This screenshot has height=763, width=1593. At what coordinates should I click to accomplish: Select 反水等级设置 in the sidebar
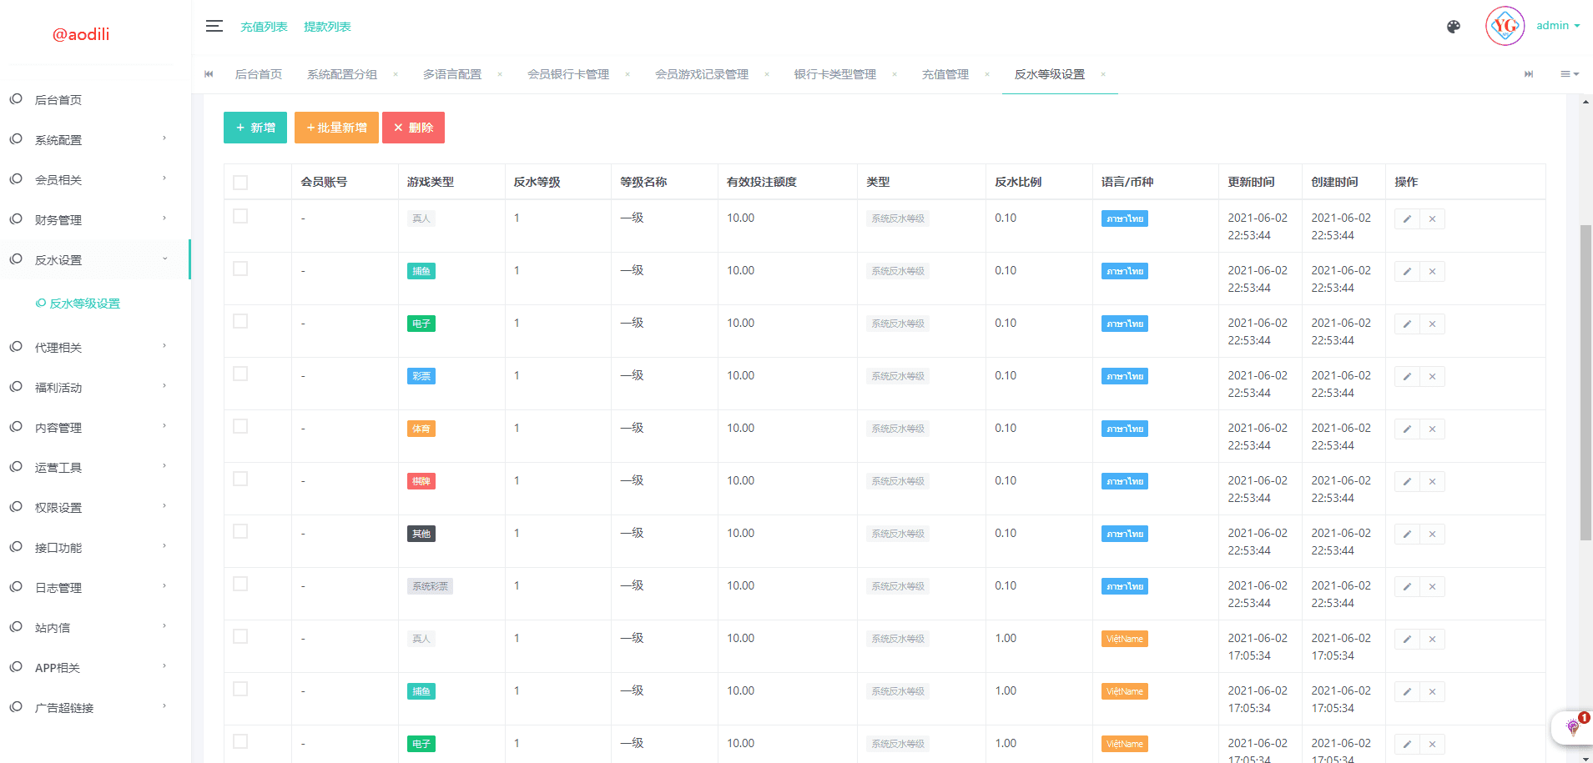pyautogui.click(x=84, y=304)
